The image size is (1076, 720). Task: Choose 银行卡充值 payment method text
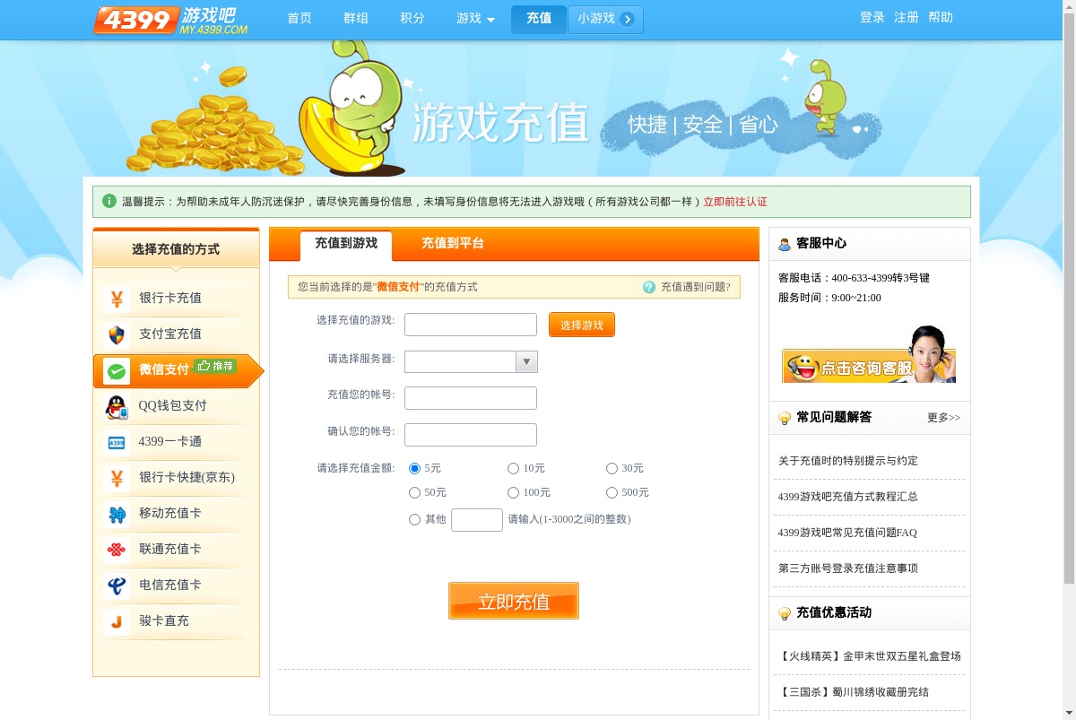point(170,299)
